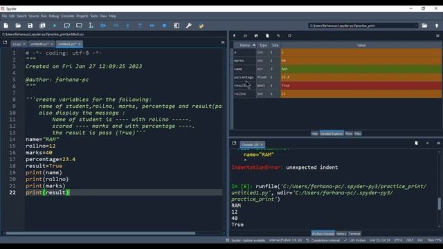Run selection or current line icon
This screenshot has height=249, width=443.
pyautogui.click(x=91, y=26)
